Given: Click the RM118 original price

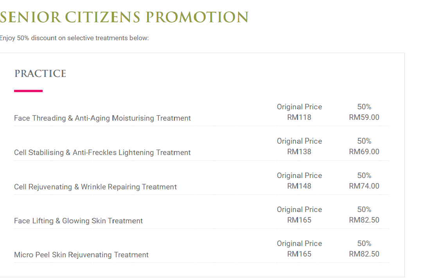Looking at the screenshot, I should tap(299, 117).
